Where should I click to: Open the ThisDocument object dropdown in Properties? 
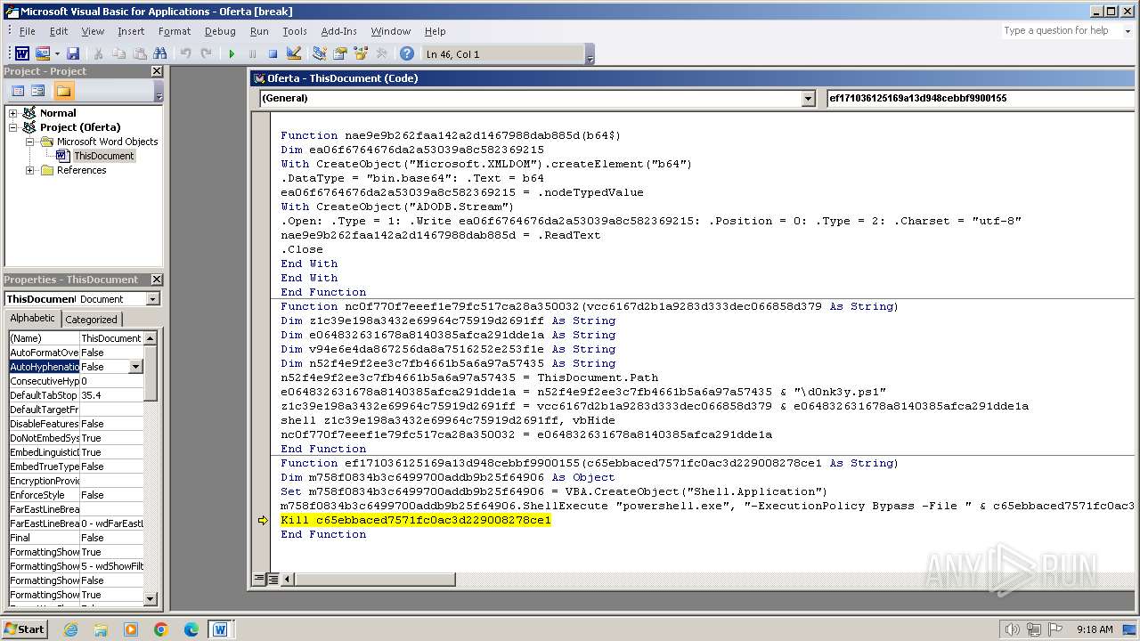(x=152, y=299)
